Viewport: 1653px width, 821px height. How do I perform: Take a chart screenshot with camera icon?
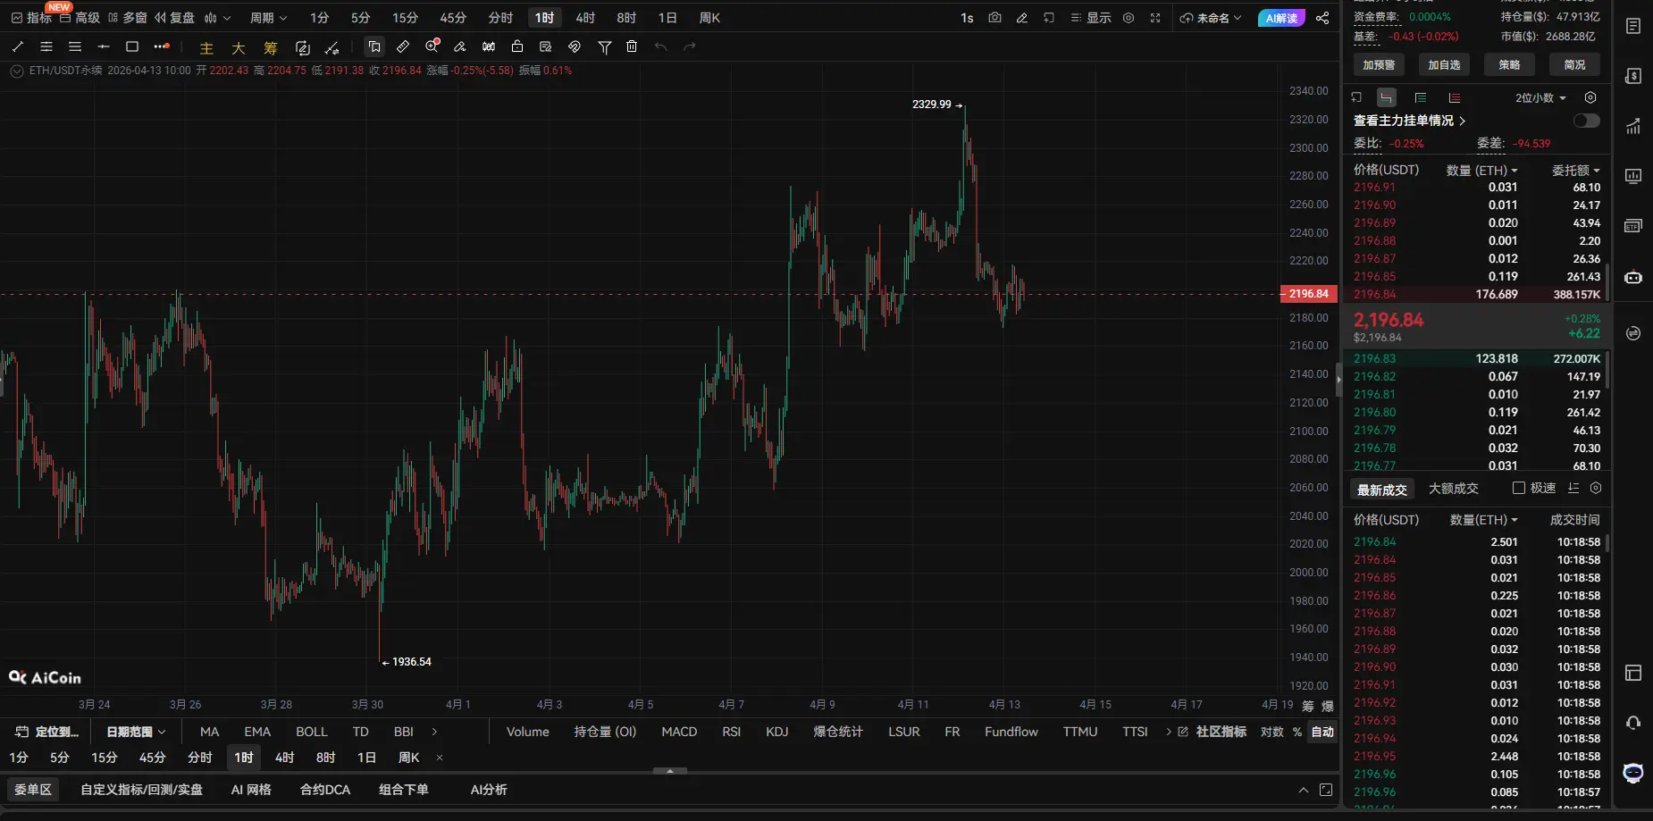(994, 18)
